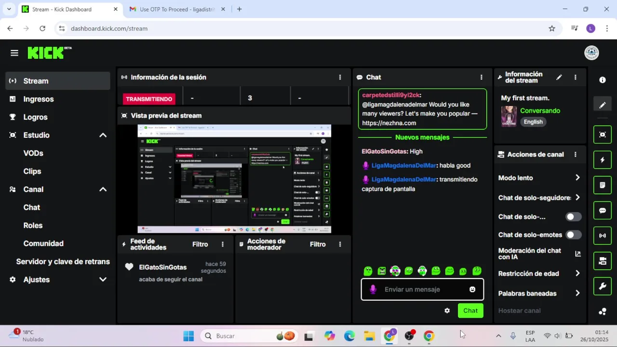Open Feed de actividades three-dot menu

[x=222, y=244]
